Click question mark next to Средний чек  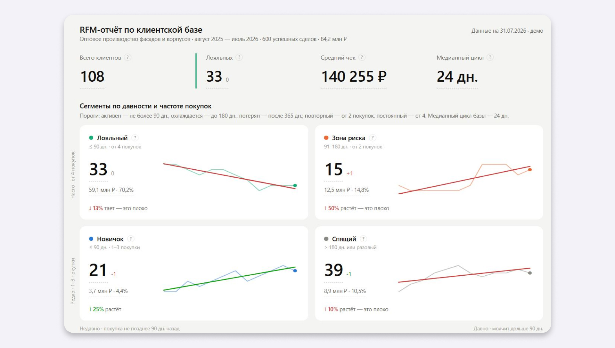(362, 57)
